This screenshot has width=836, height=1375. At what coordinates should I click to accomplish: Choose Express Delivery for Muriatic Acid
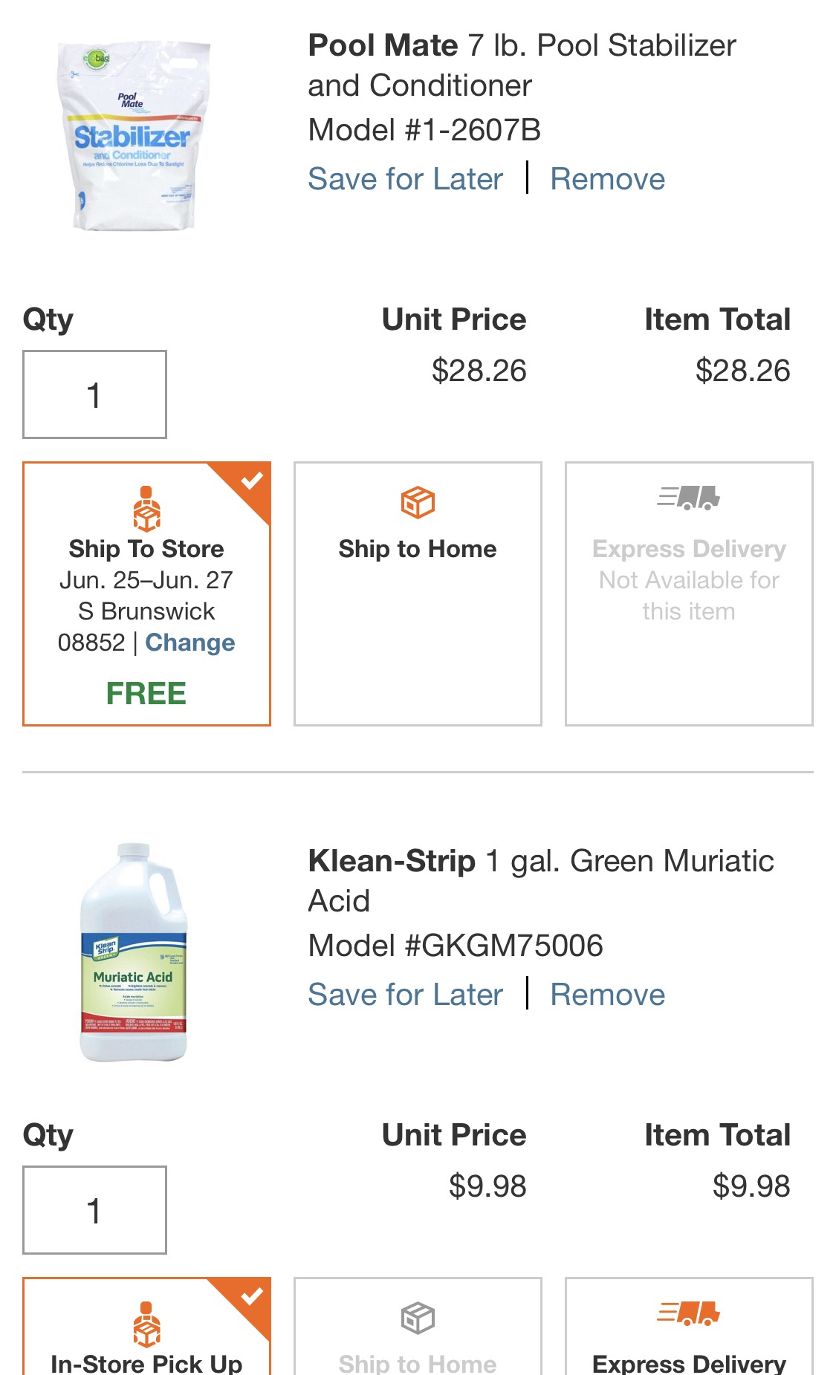click(x=689, y=1327)
